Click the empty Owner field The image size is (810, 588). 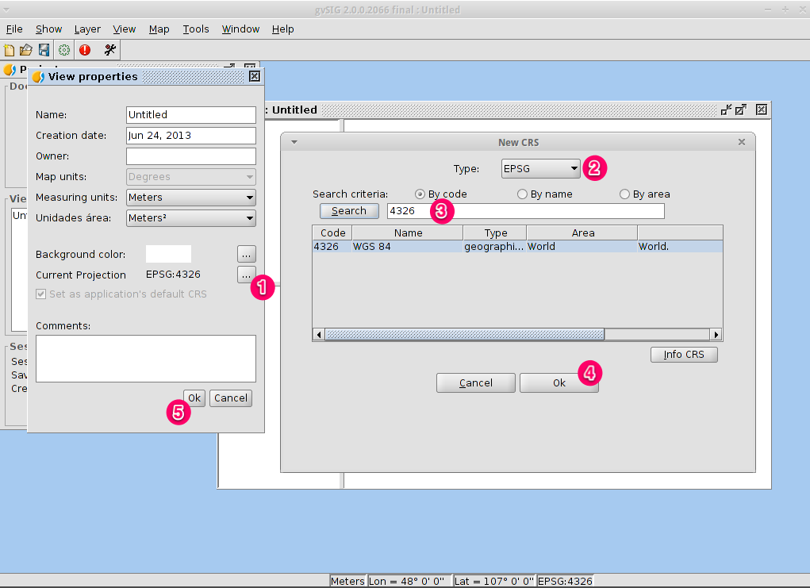pos(191,156)
